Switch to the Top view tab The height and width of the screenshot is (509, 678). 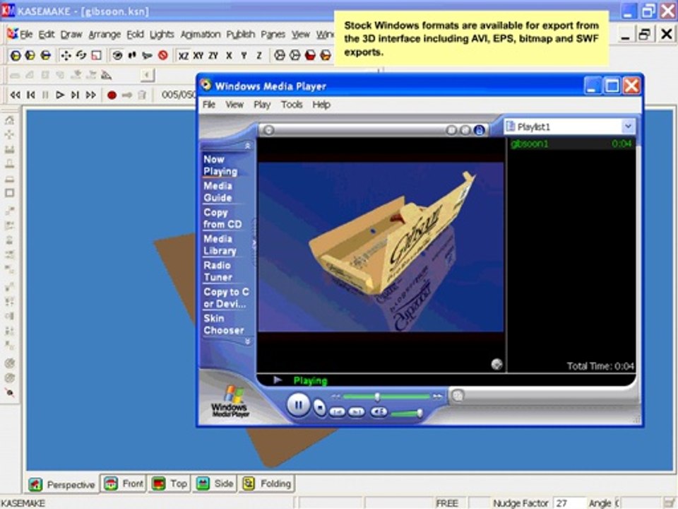169,484
